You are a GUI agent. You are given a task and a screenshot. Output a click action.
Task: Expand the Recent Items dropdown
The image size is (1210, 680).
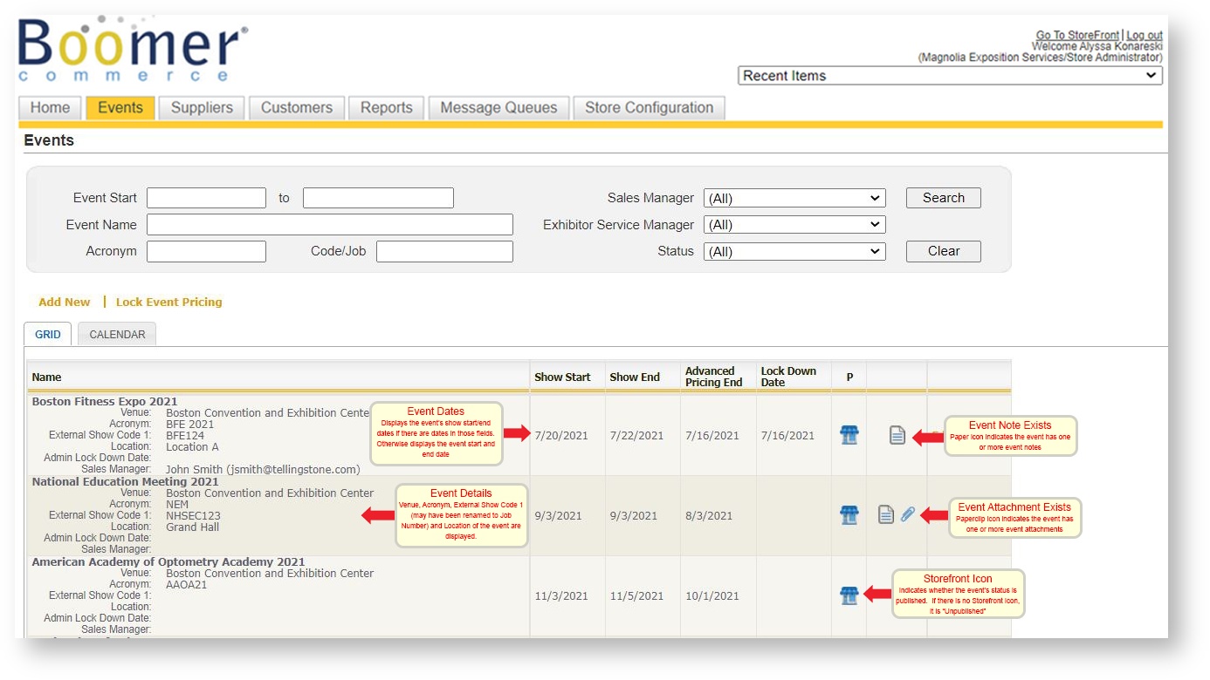point(950,75)
